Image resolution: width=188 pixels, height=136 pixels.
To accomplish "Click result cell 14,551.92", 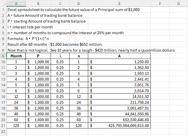I will pyautogui.click(x=119, y=97).
